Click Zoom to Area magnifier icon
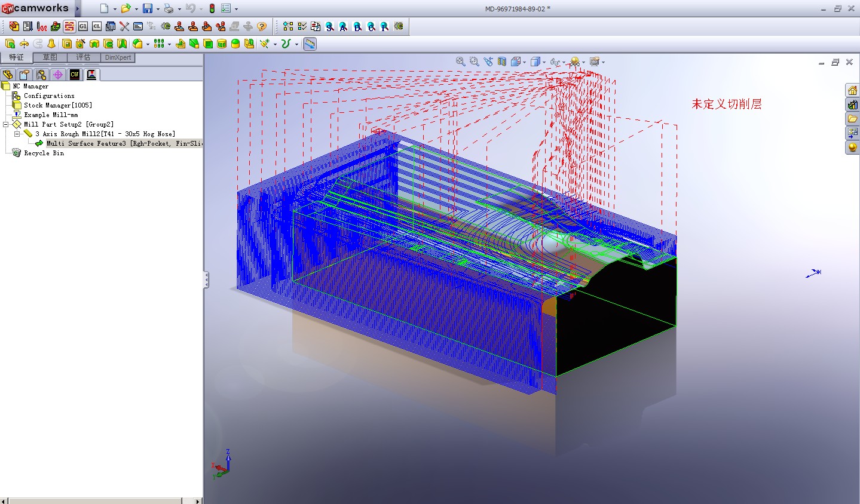This screenshot has width=860, height=504. click(x=474, y=62)
